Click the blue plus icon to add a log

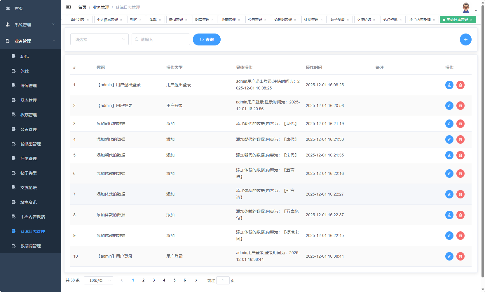click(465, 39)
